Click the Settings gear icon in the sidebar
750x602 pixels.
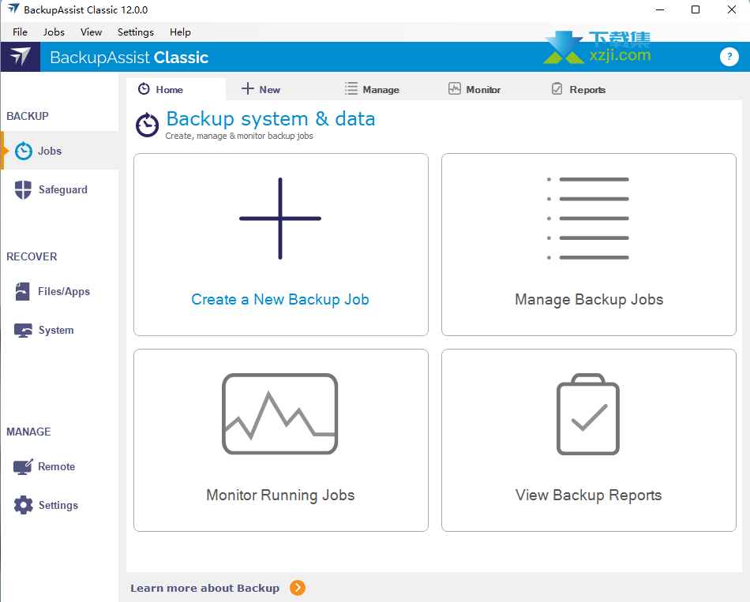click(24, 505)
